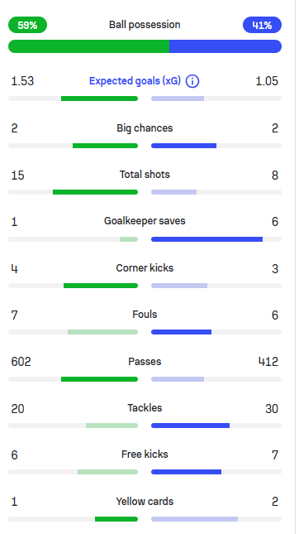Click the Total shots label
Image resolution: width=299 pixels, height=534 pixels.
point(145,175)
